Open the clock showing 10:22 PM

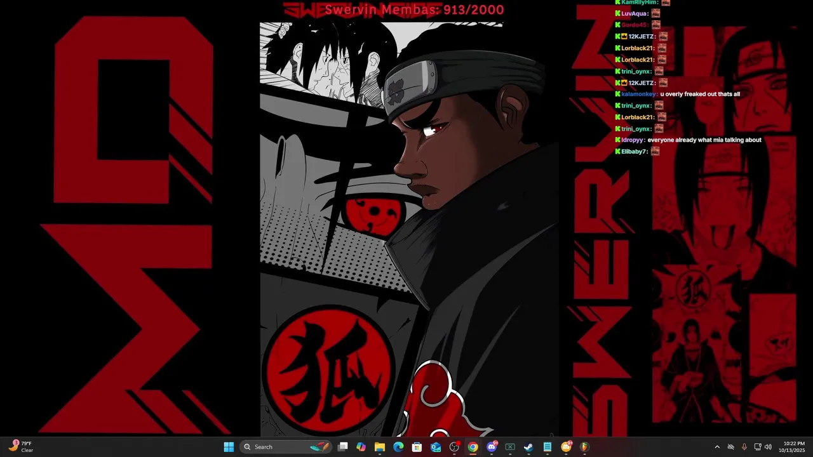tap(793, 447)
